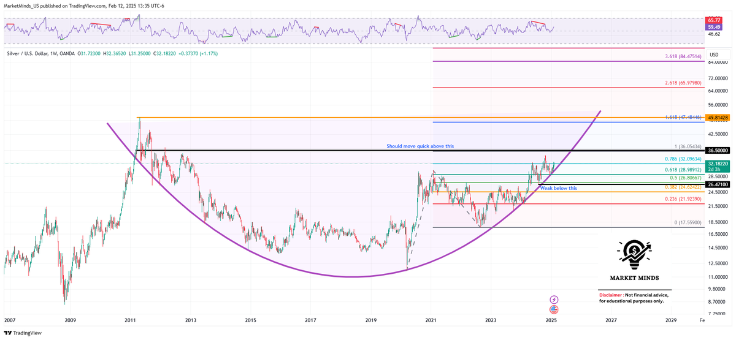The width and height of the screenshot is (736, 340).
Task: Click the RSI value 65.77 label
Action: click(715, 20)
